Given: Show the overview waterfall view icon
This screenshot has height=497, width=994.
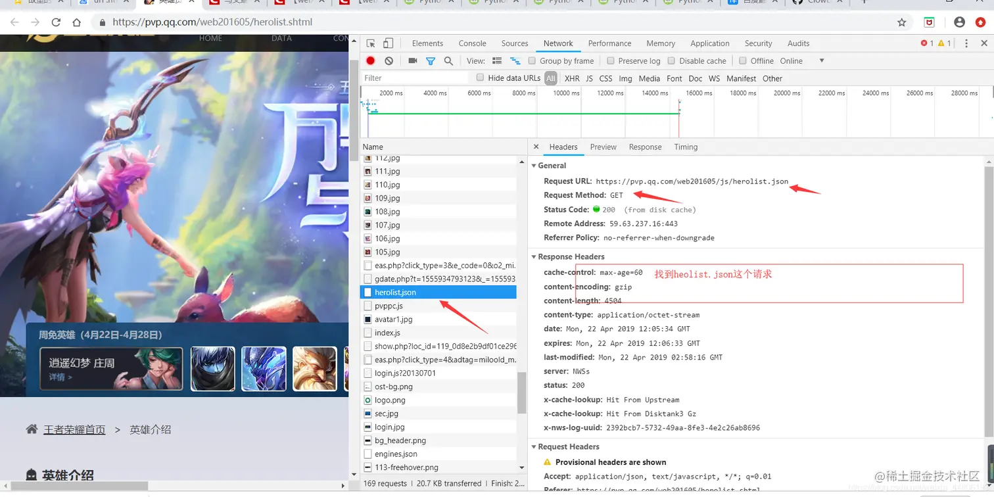Looking at the screenshot, I should tap(515, 60).
